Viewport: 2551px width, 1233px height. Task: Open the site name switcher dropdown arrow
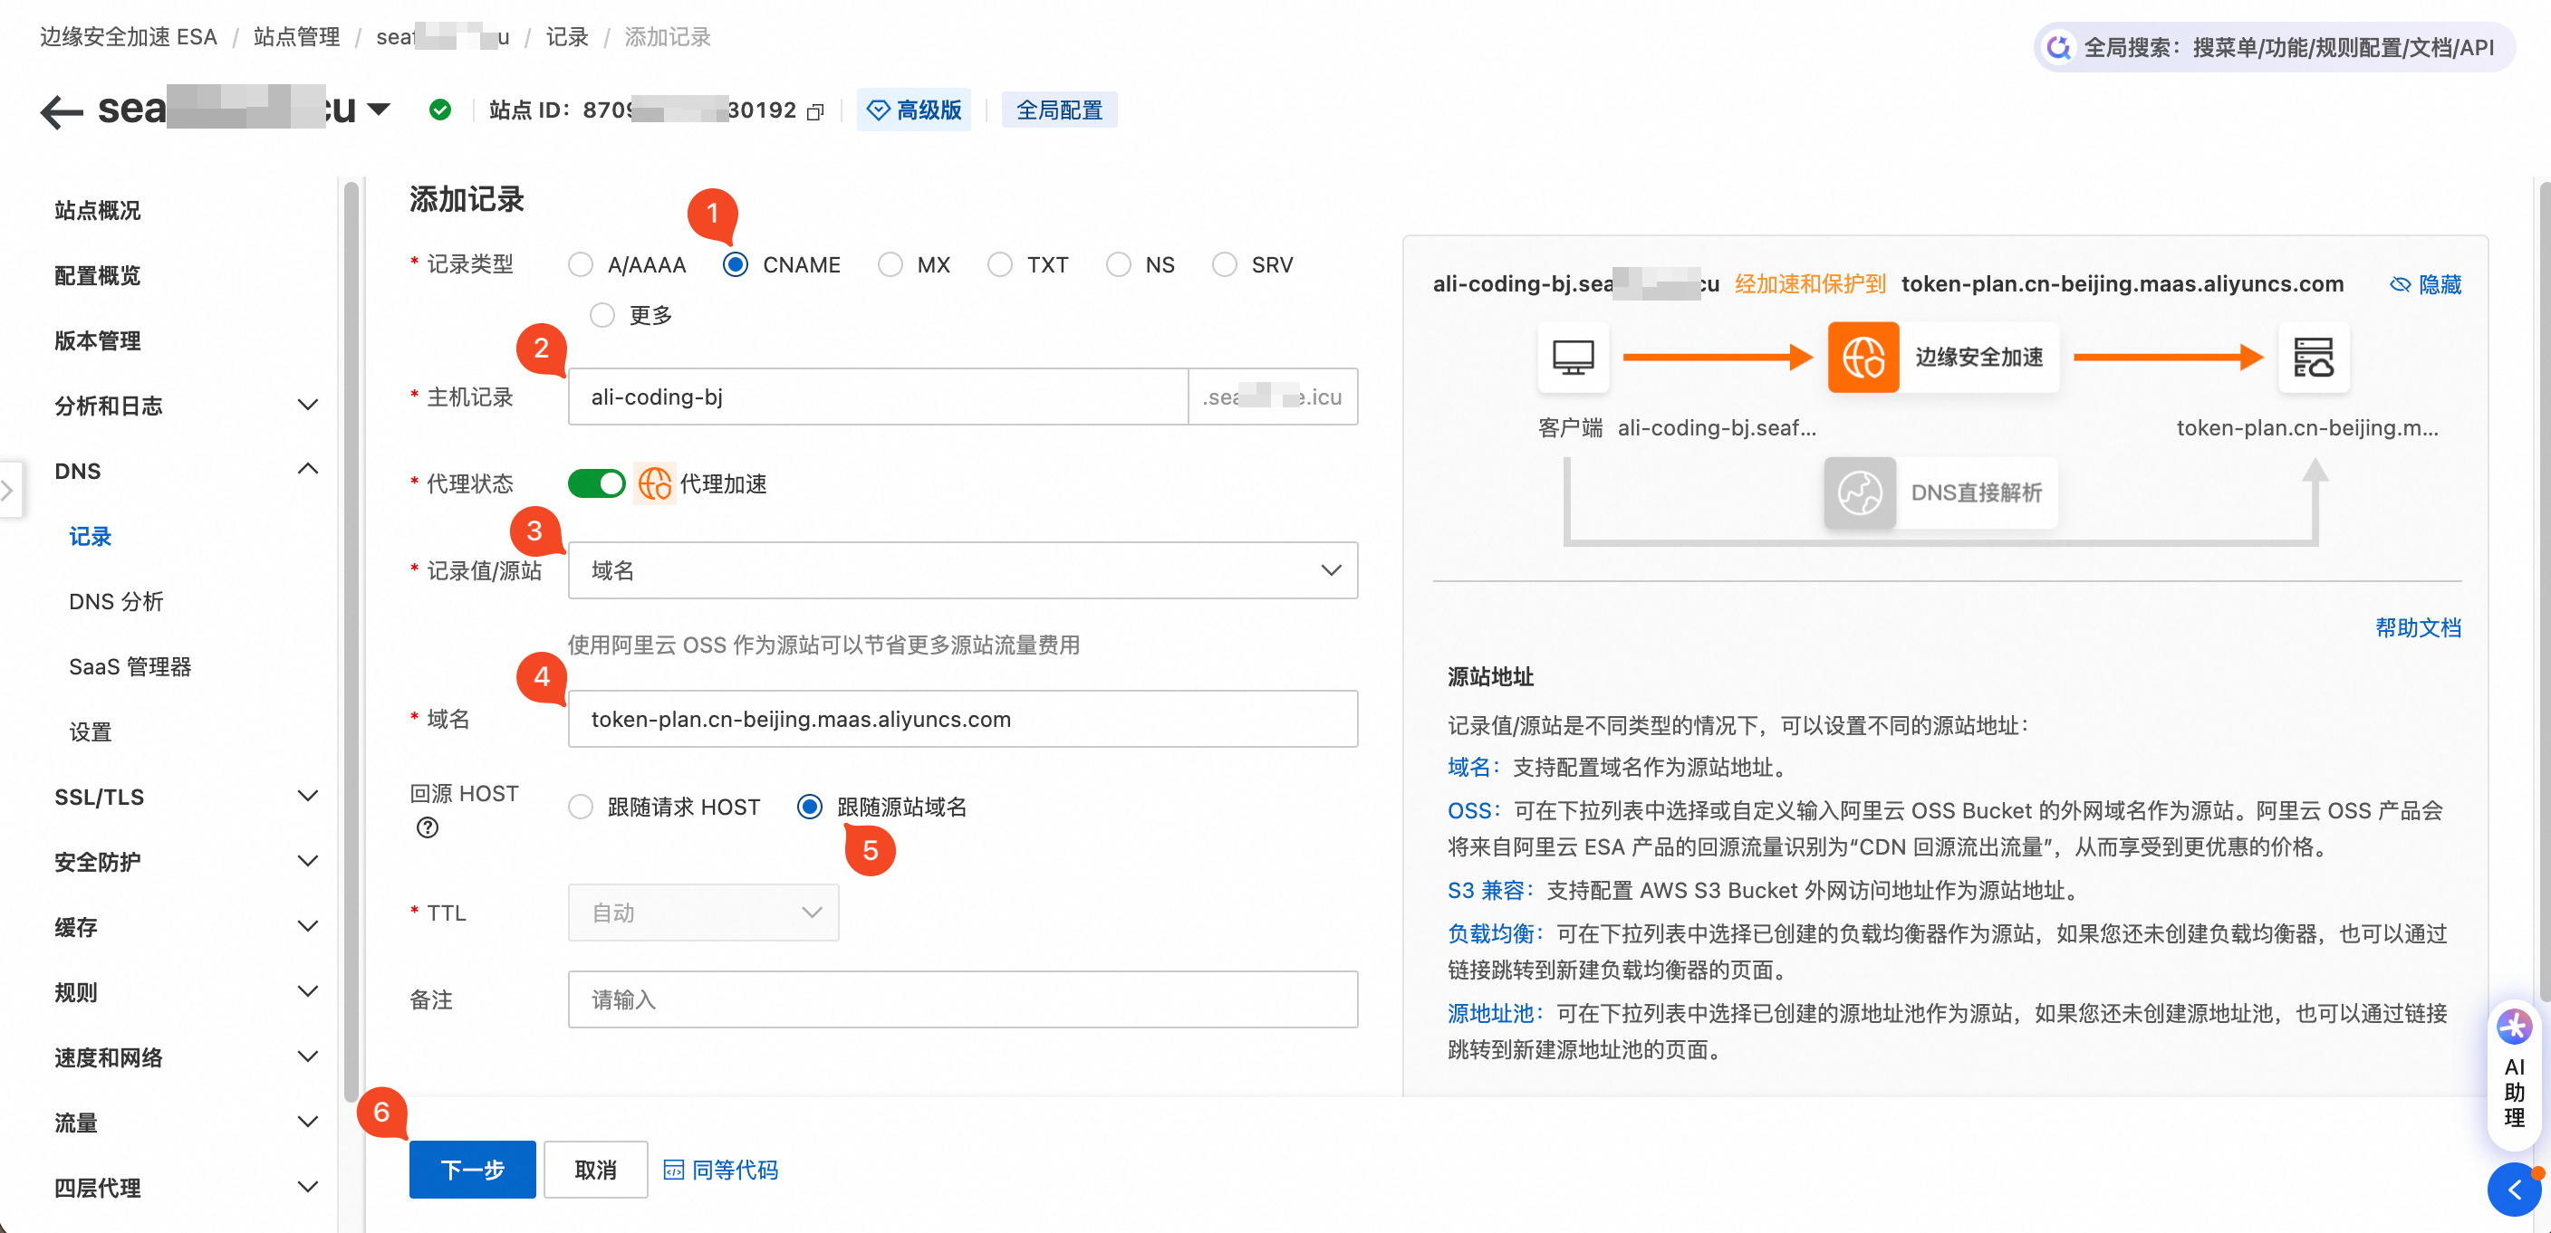pos(379,110)
